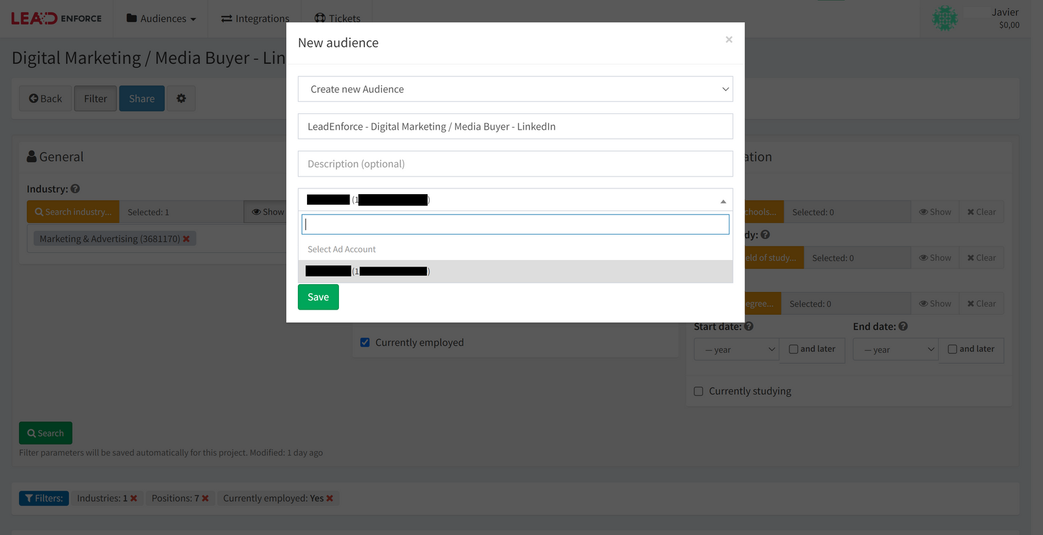The image size is (1043, 535).
Task: Open the Integrations menu item
Action: point(255,18)
